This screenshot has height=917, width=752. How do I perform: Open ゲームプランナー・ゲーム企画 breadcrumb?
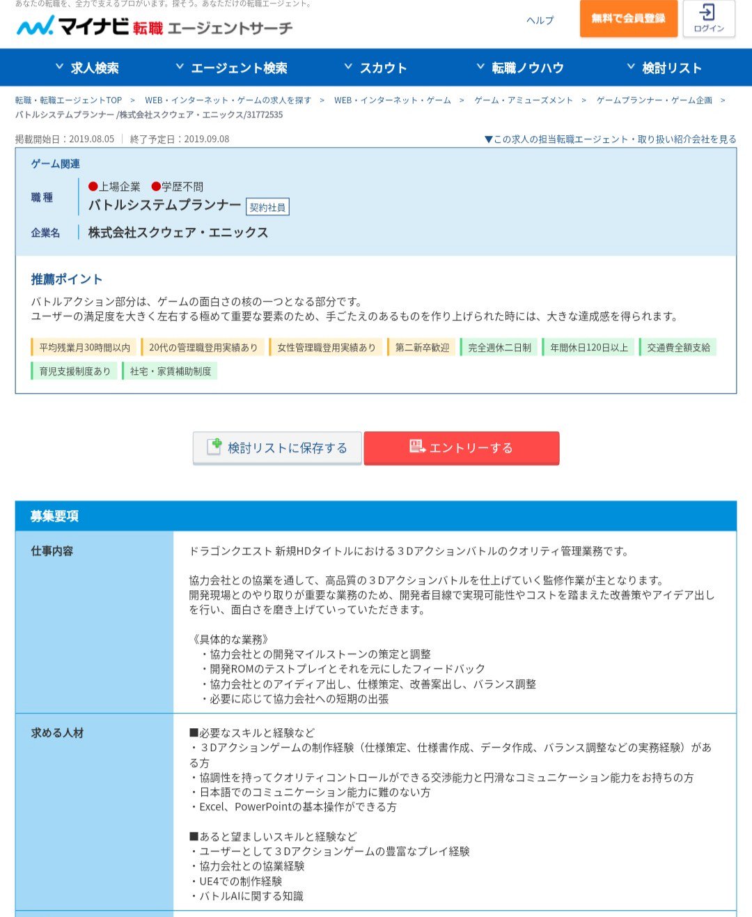(655, 100)
